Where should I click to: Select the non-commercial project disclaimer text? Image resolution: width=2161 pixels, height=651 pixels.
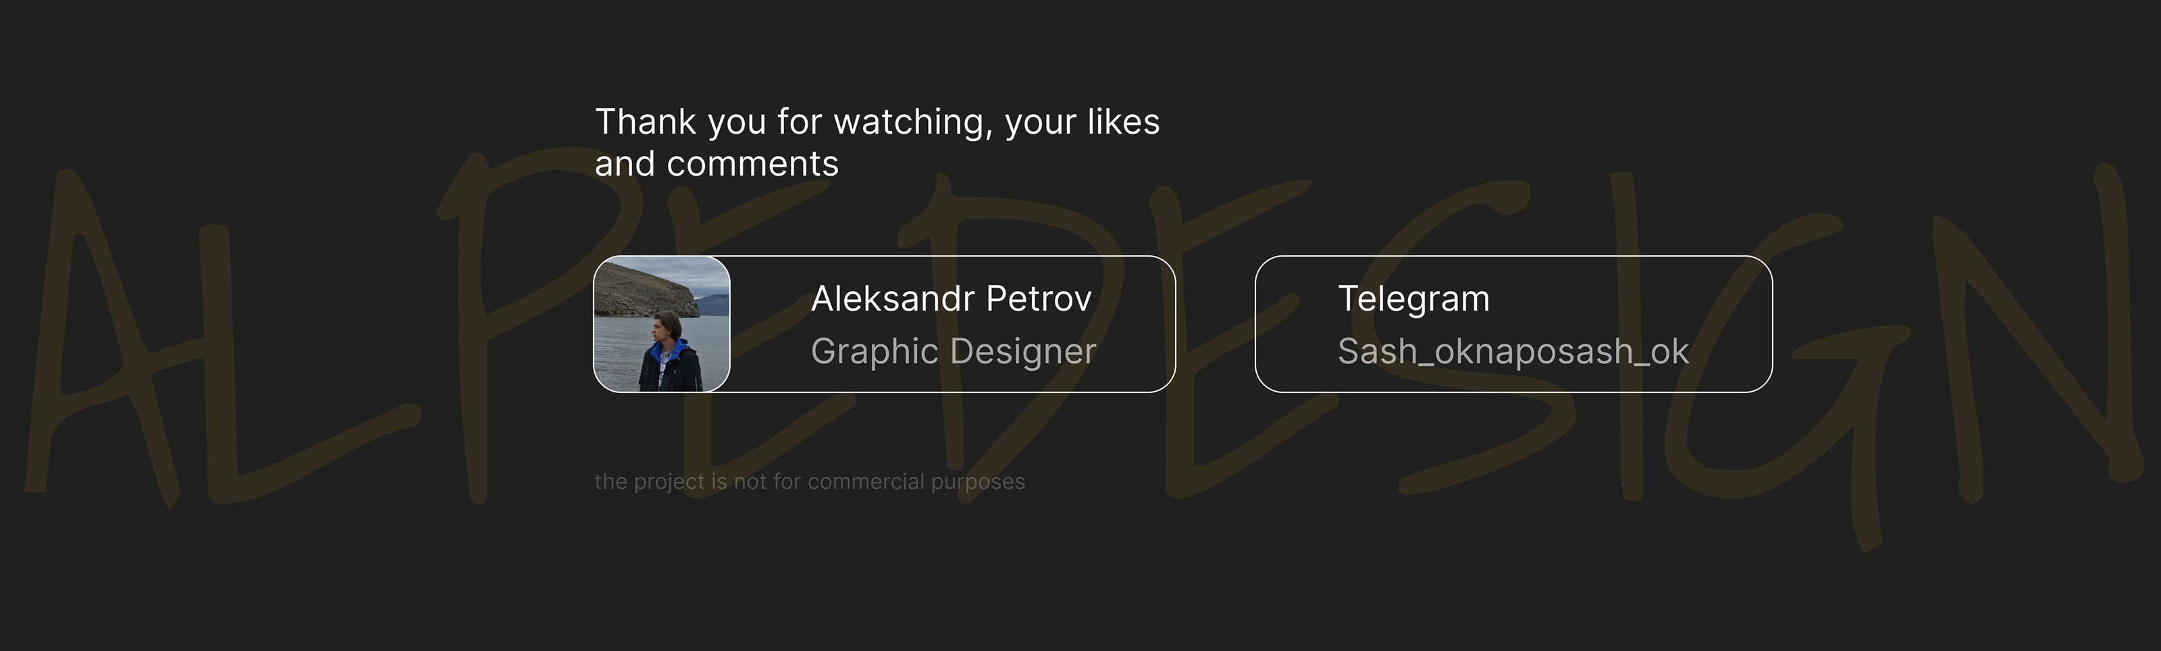coord(810,481)
